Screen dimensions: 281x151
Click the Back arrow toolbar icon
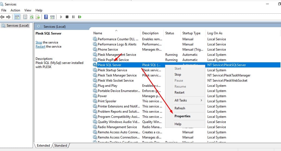point(2,17)
